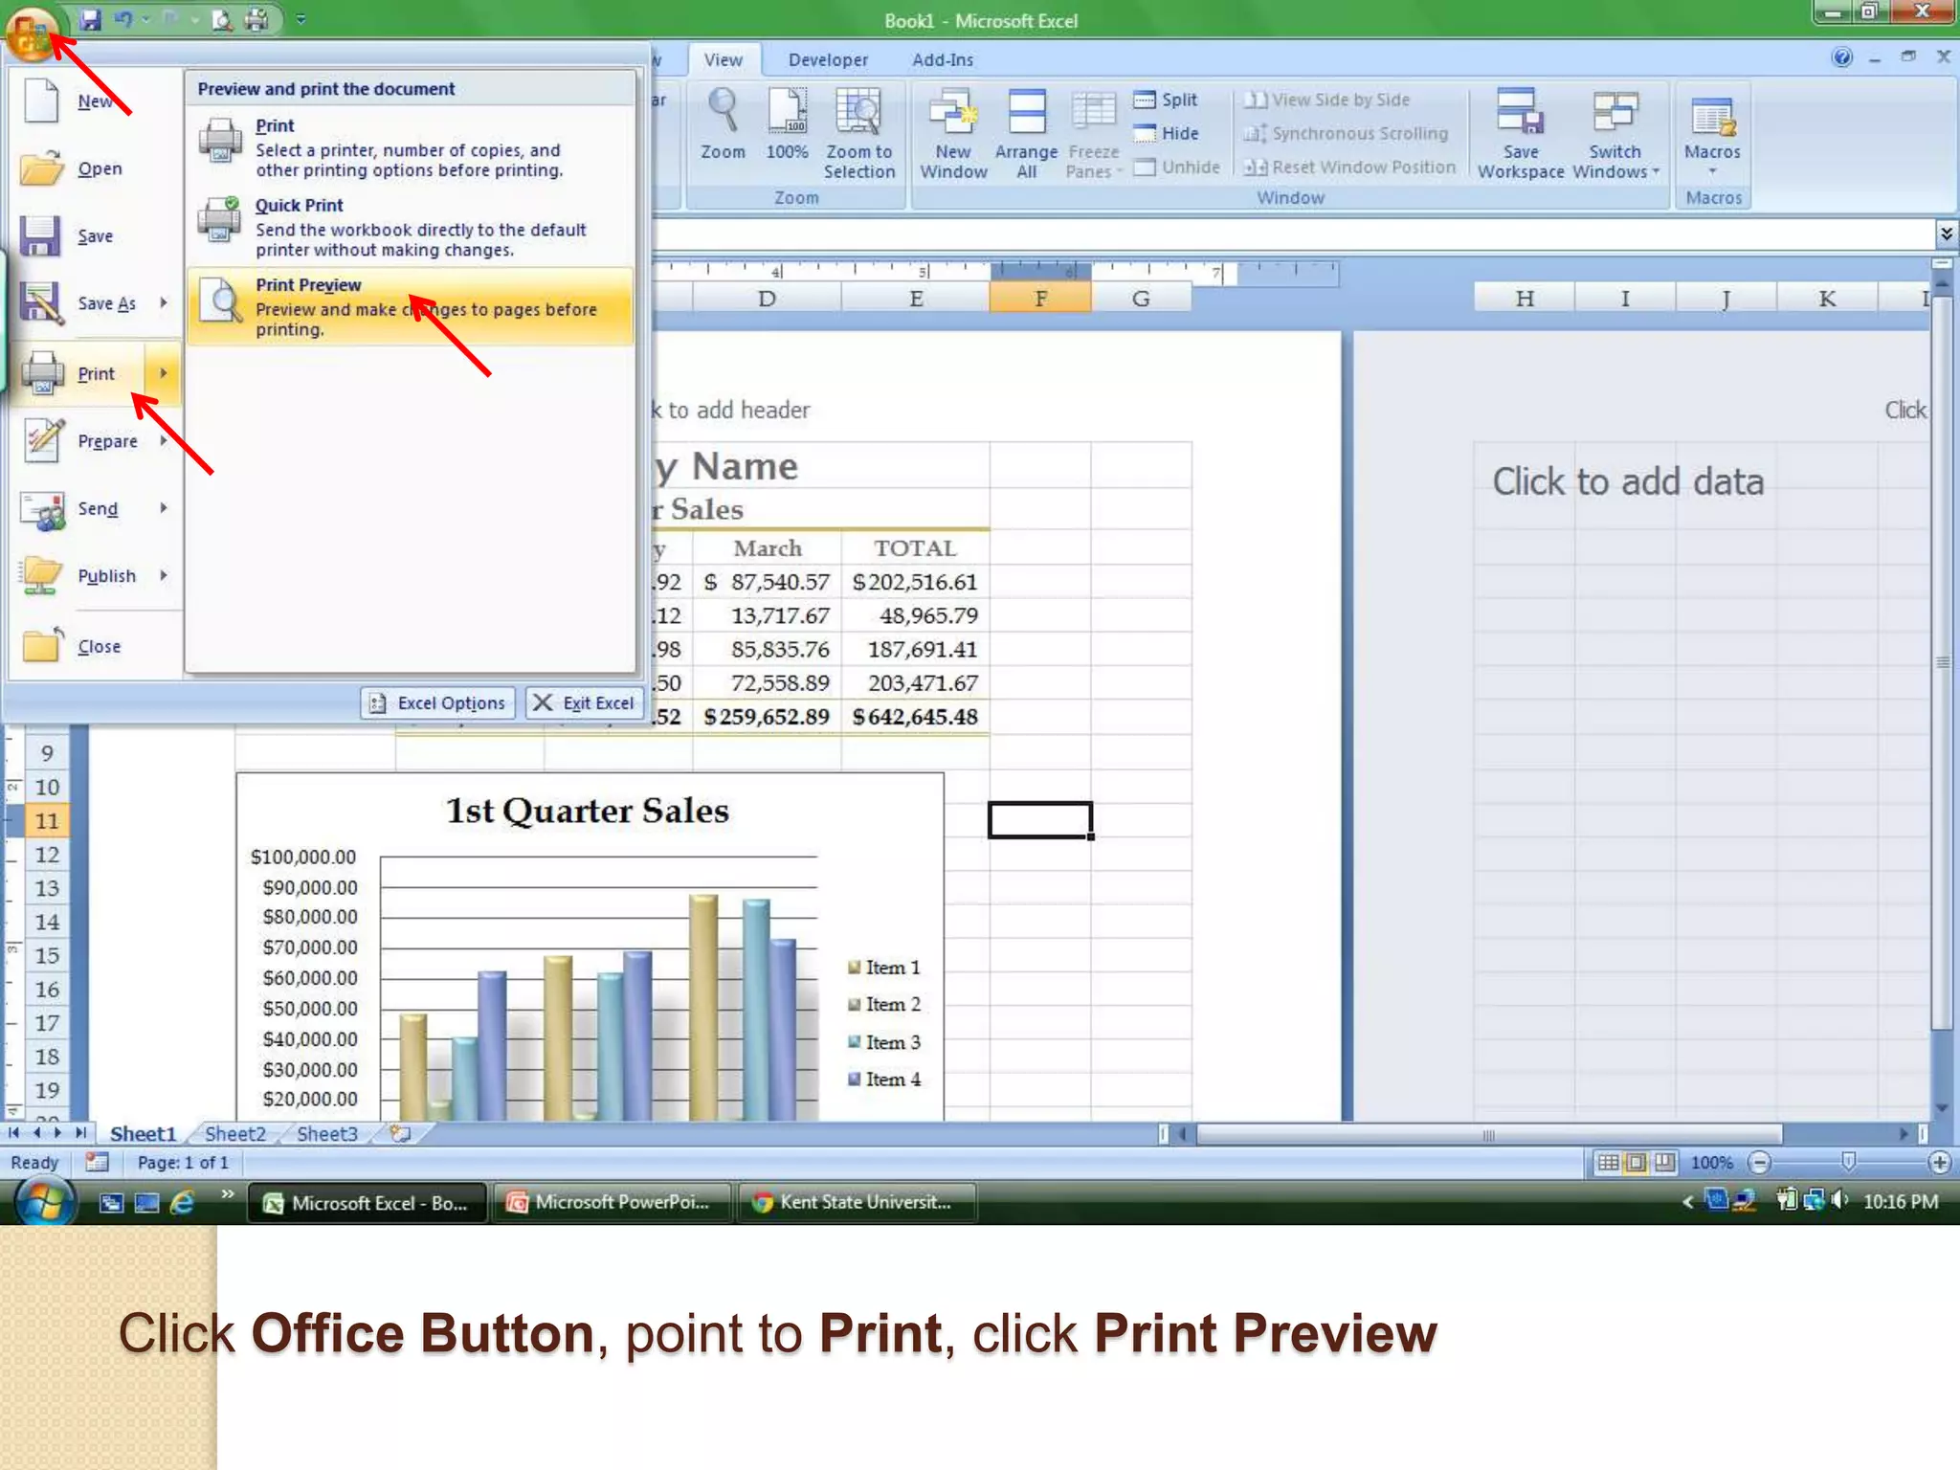The width and height of the screenshot is (1960, 1470).
Task: Click Undo in Quick Access Toolbar
Action: [123, 19]
